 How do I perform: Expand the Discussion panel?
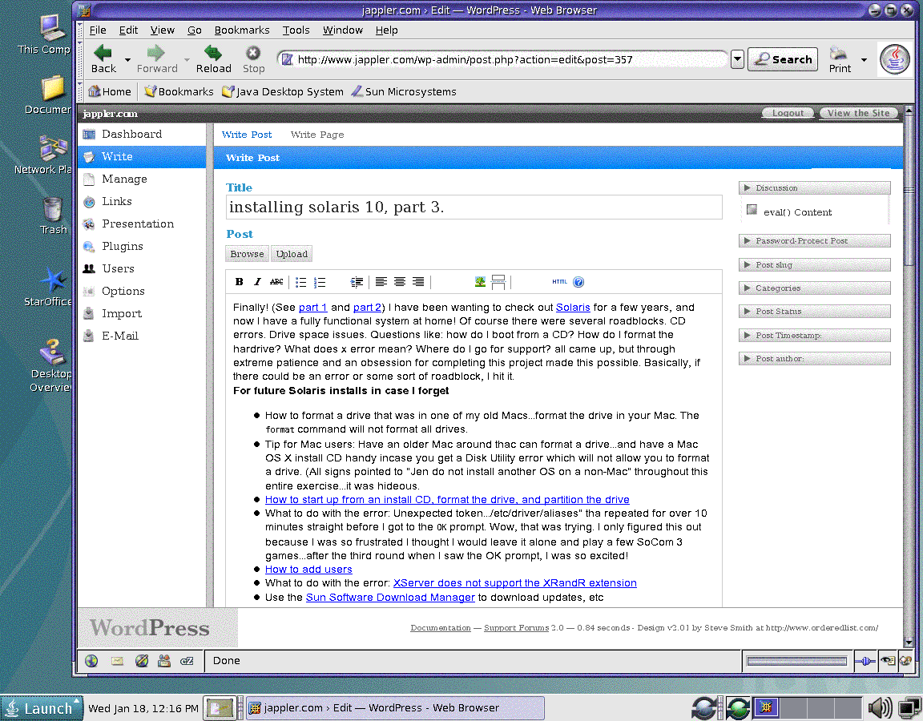[814, 187]
